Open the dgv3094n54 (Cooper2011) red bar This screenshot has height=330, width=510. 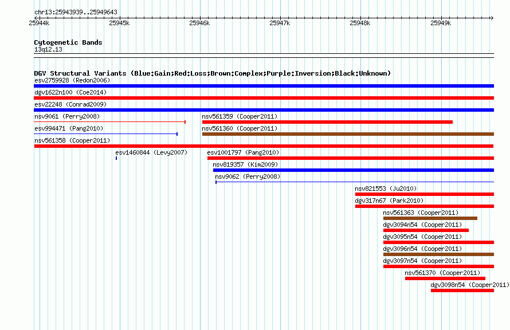pyautogui.click(x=426, y=230)
